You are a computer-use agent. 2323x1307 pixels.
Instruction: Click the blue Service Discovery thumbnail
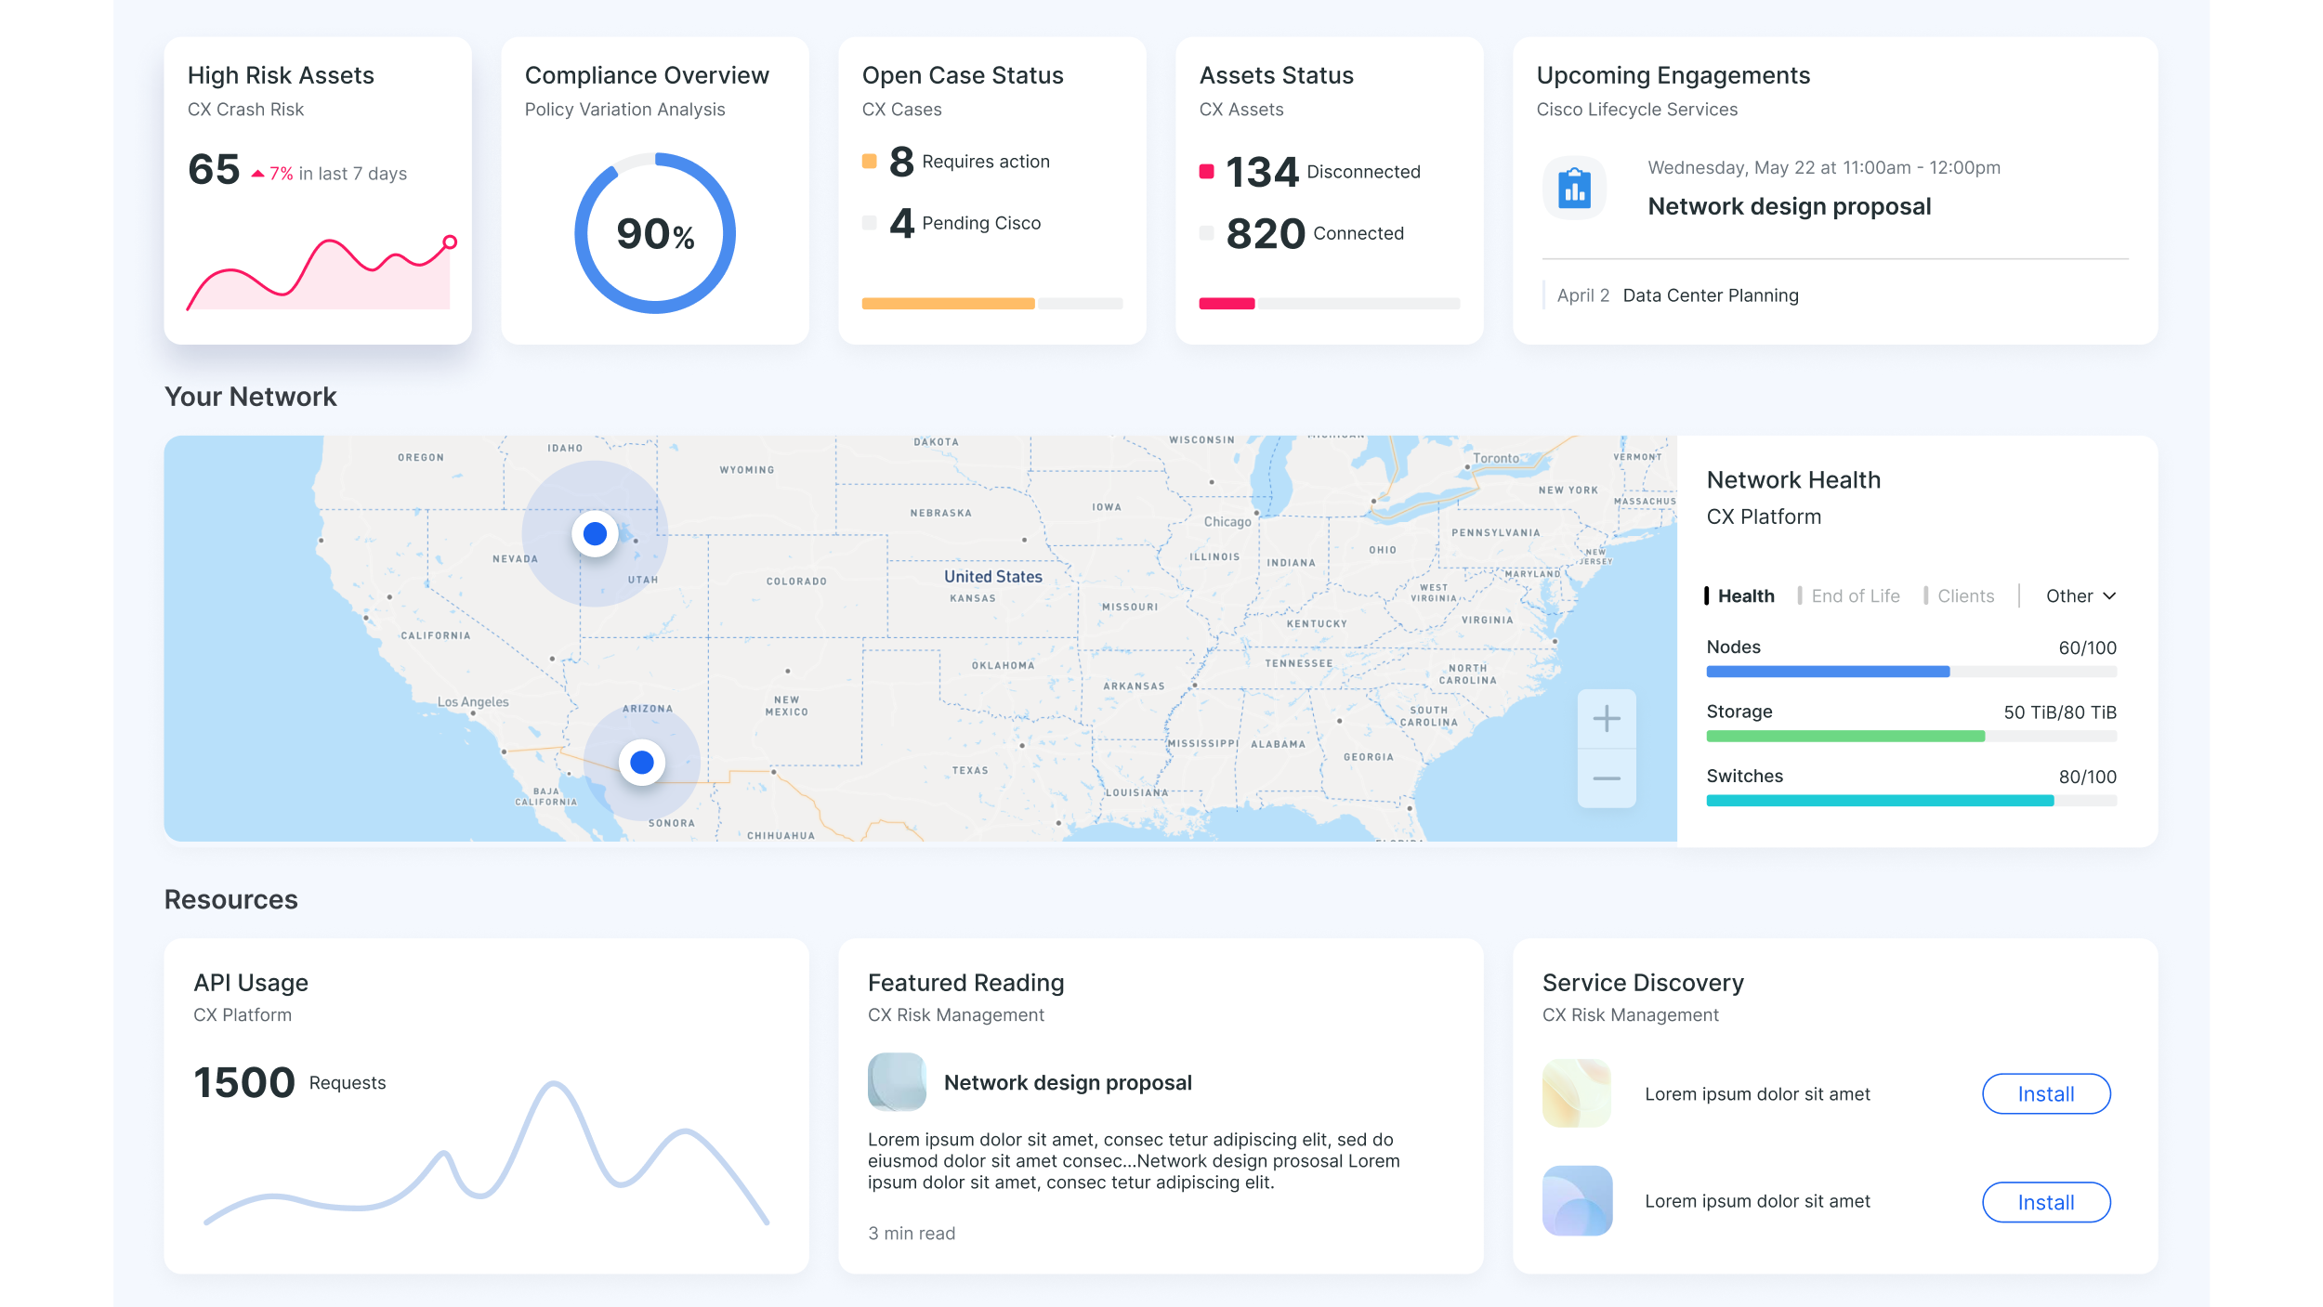point(1577,1200)
